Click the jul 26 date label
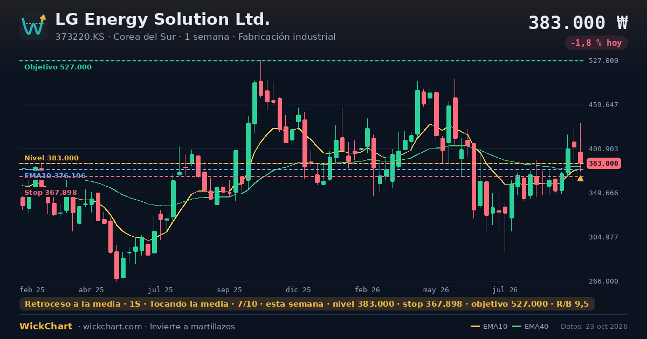Image resolution: width=647 pixels, height=339 pixels. click(505, 289)
